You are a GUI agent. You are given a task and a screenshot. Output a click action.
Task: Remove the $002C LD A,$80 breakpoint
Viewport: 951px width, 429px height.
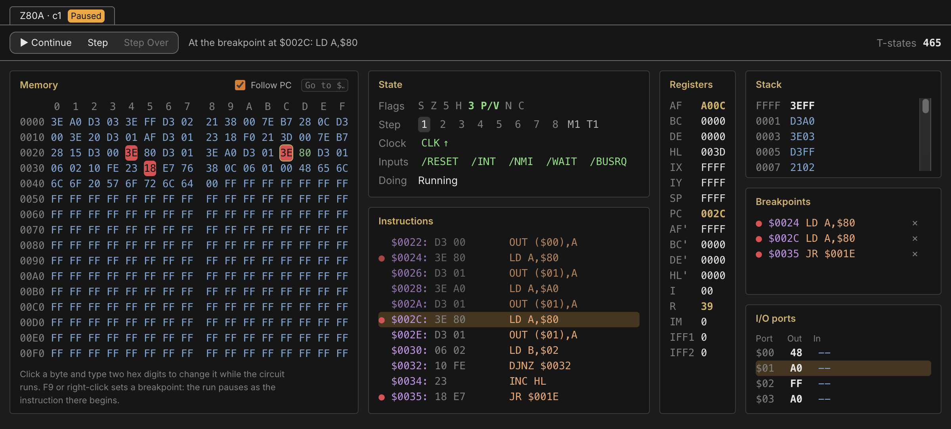[915, 239]
